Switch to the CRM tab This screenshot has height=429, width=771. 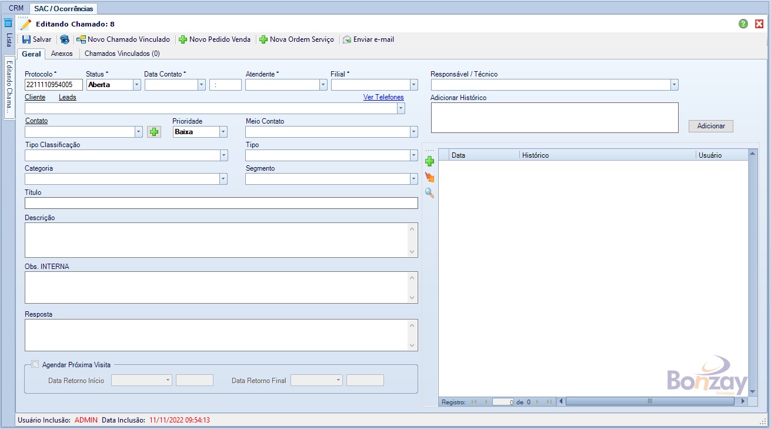point(16,8)
